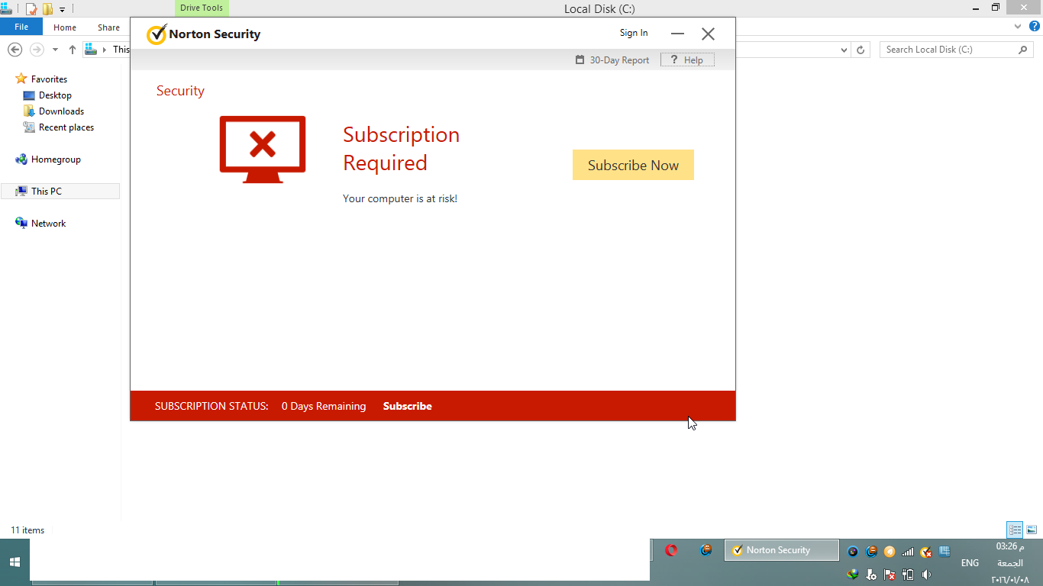Screen dimensions: 1043x586
Task: Click New Folder quick access icon
Action: point(47,9)
